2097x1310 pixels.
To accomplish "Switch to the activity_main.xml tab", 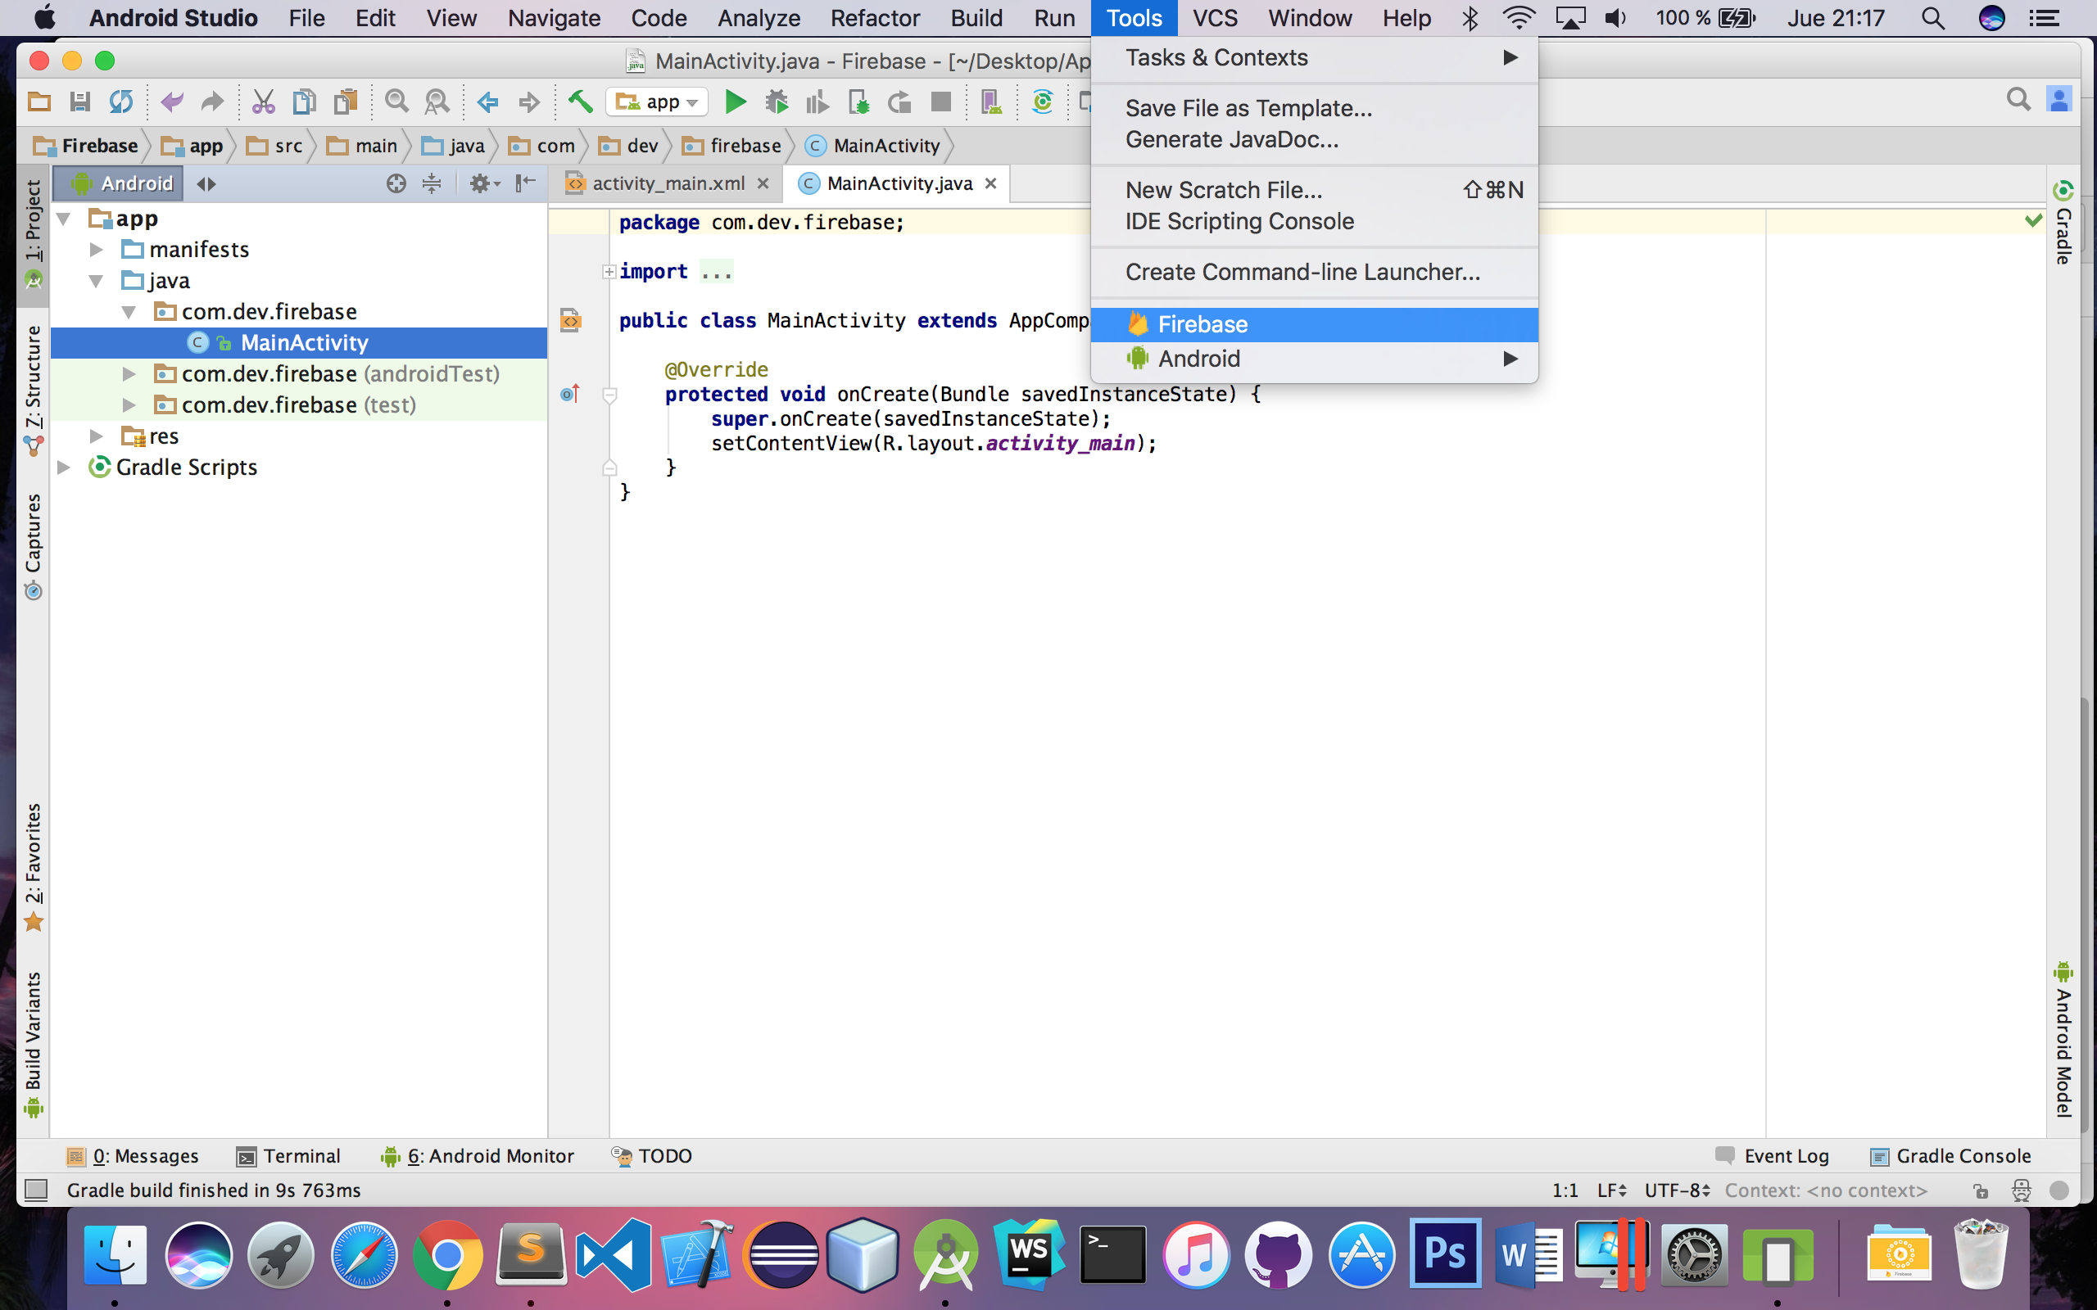I will click(x=668, y=183).
